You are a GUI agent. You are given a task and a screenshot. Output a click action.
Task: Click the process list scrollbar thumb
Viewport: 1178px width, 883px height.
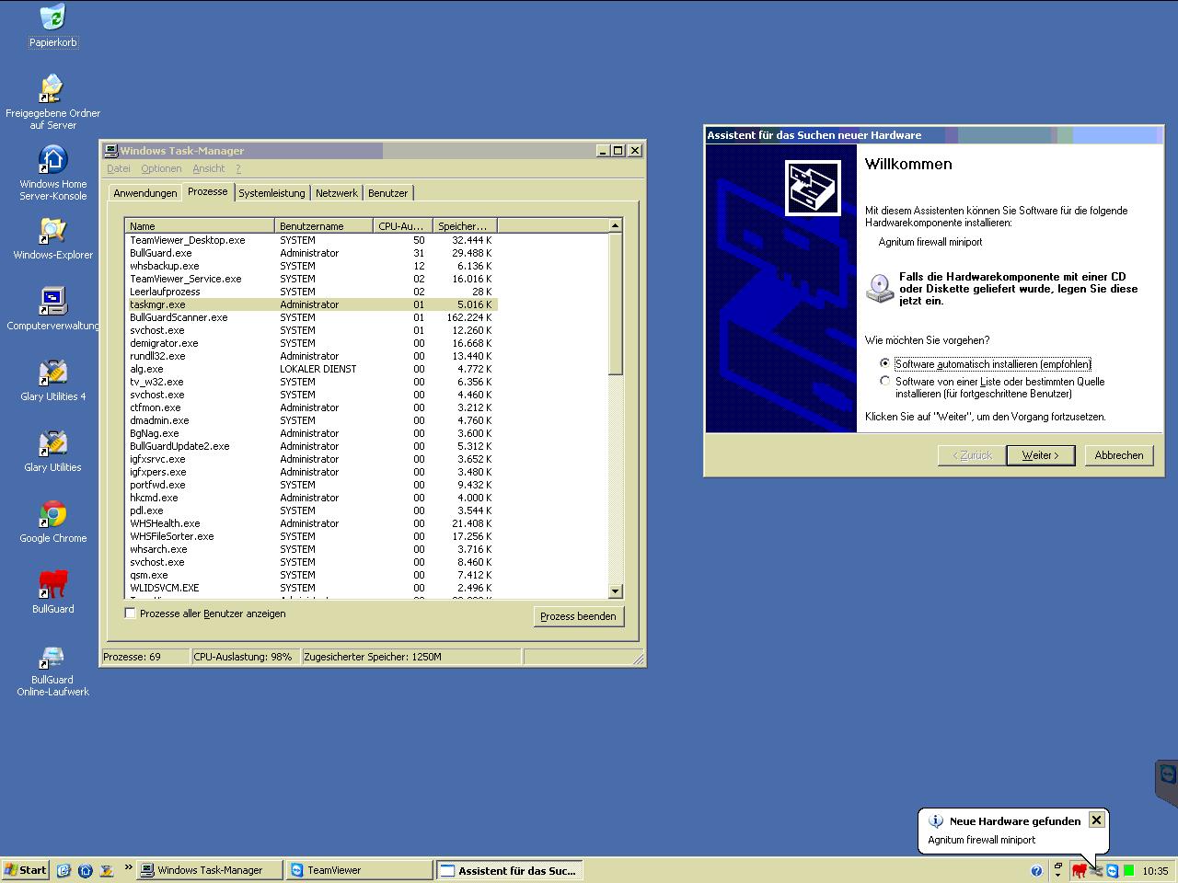point(616,304)
